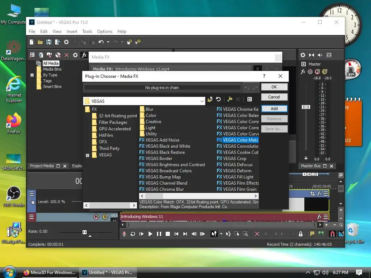This screenshot has width=371, height=278.
Task: Select VEGAS Film Grain plug-in
Action: point(239,189)
